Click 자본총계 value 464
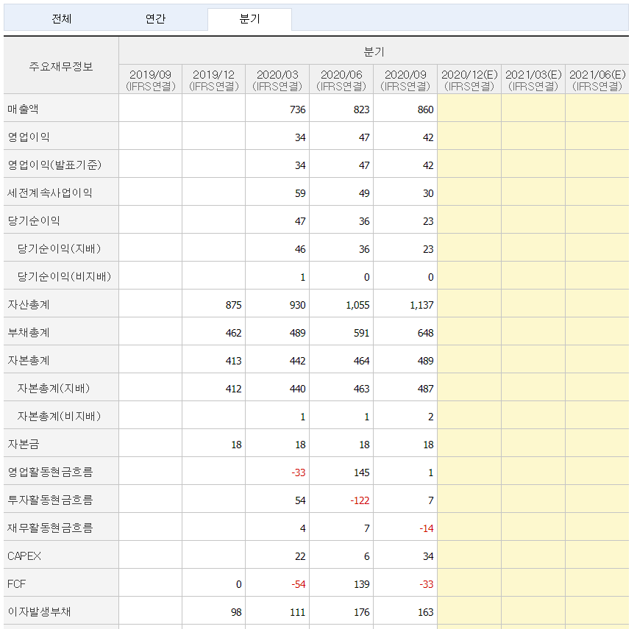Screen dimensions: 637x629 [362, 362]
